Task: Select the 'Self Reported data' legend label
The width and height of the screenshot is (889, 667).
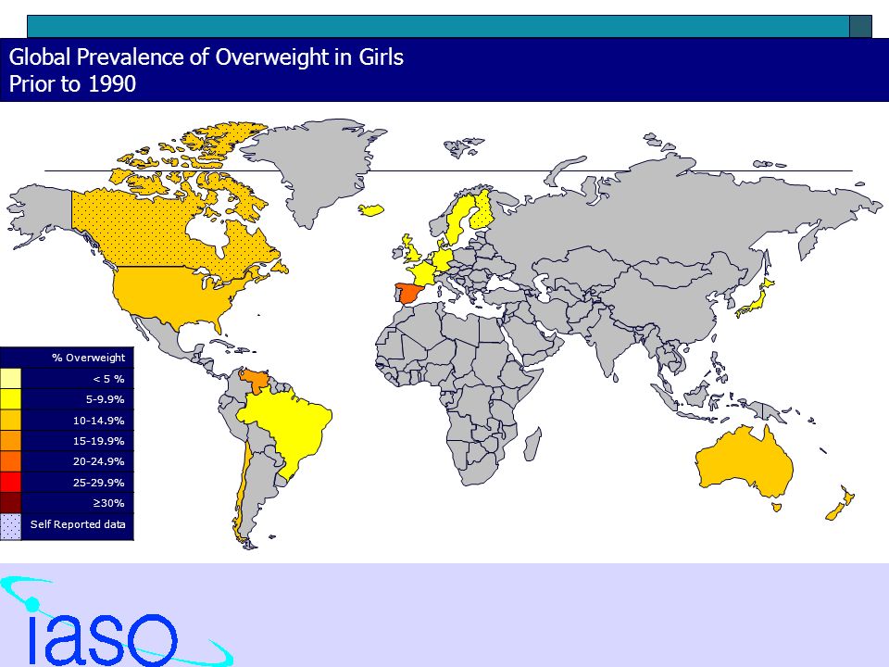Action: pos(78,524)
